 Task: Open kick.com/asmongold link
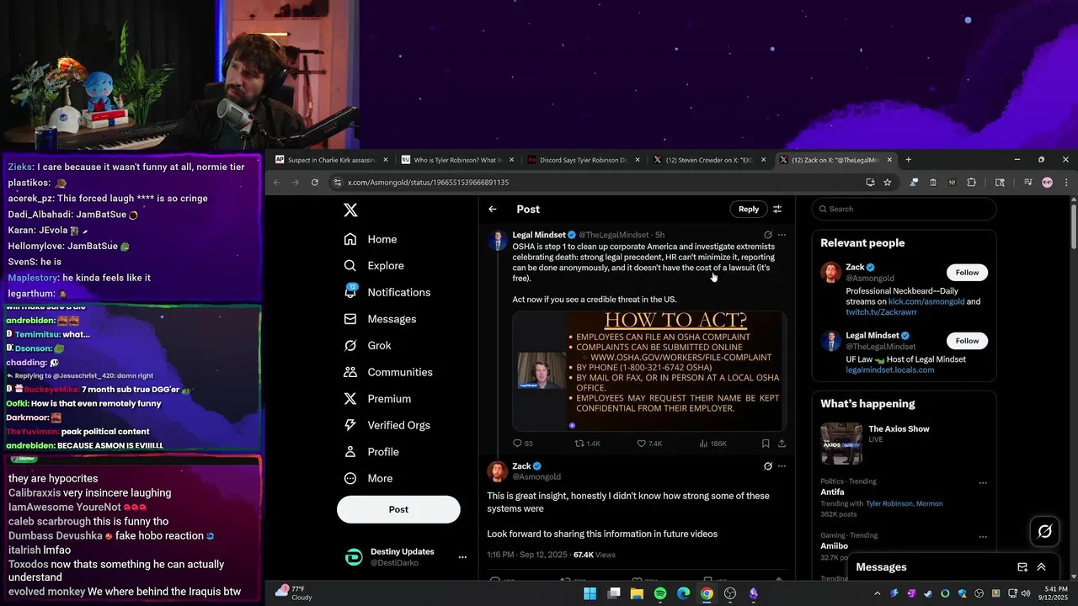tap(925, 301)
